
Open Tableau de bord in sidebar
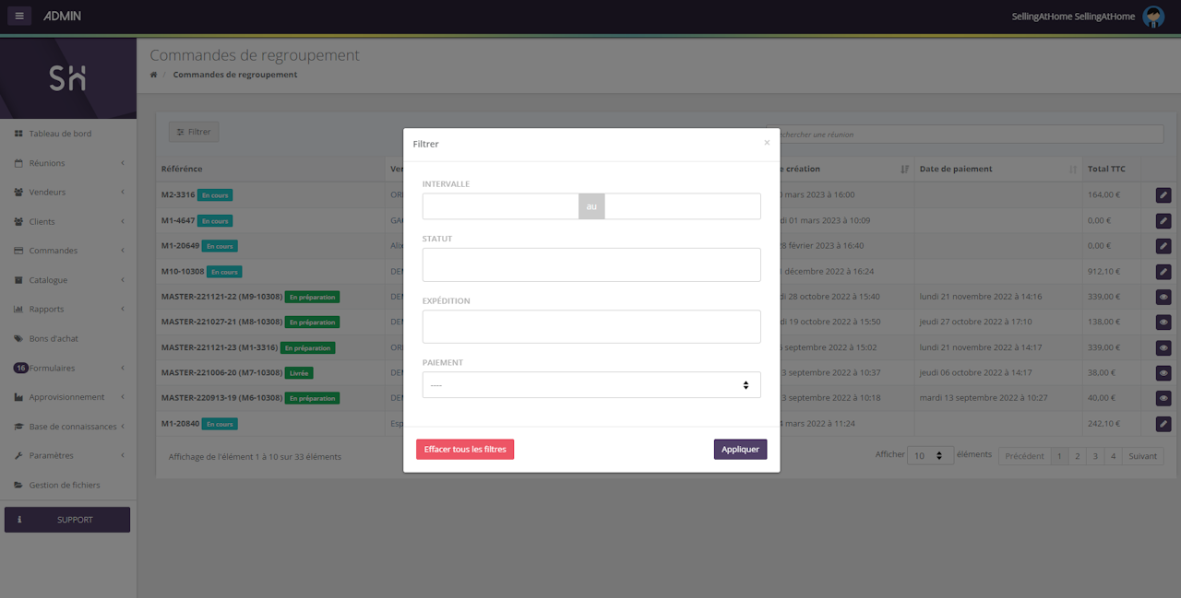pos(60,134)
